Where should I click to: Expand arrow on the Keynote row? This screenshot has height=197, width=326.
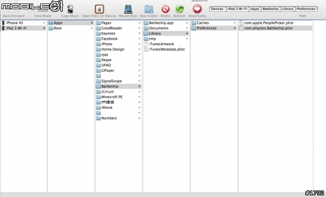(x=140, y=33)
